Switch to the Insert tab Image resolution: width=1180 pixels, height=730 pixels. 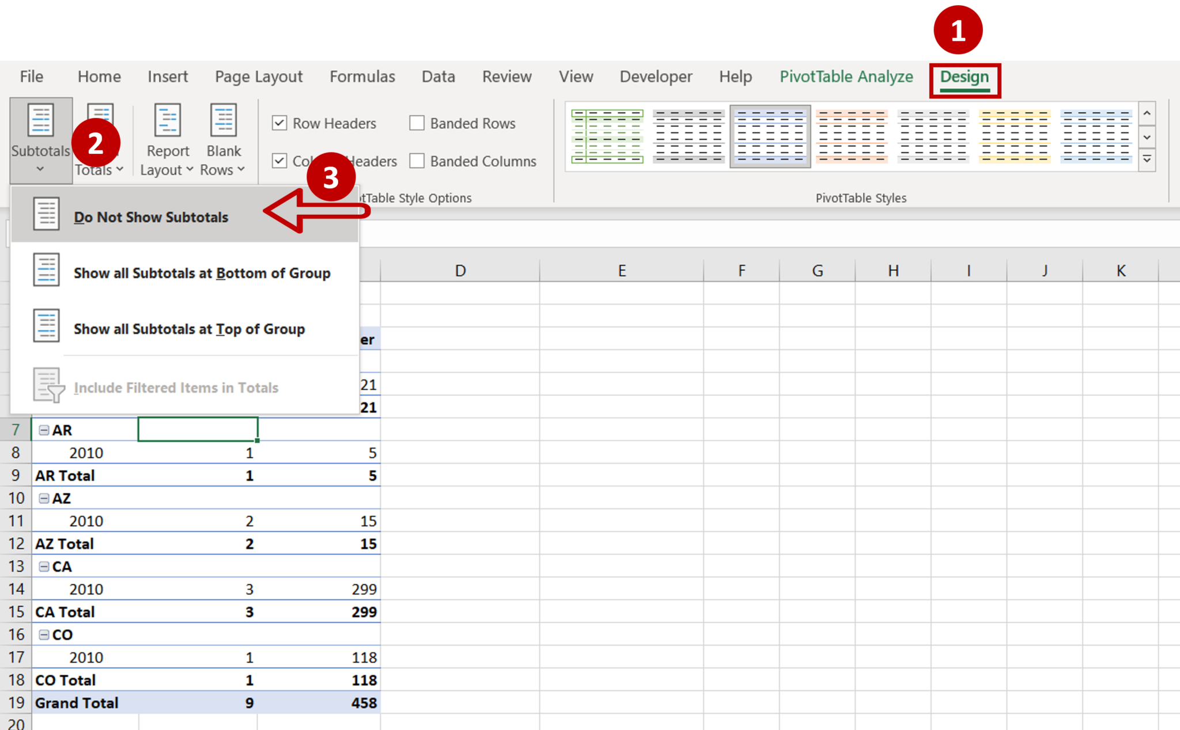point(168,77)
